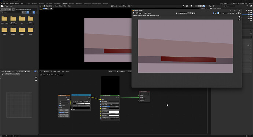Click the Material Output node header
Screen dimensions: 253x137
coord(144,92)
